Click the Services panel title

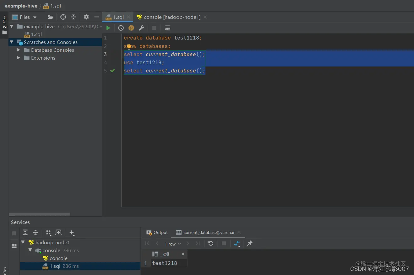pyautogui.click(x=20, y=222)
